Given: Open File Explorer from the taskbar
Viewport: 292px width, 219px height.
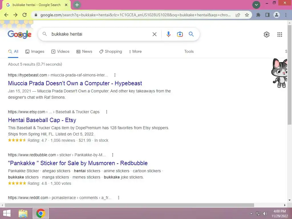Looking at the screenshot, I should [23, 213].
